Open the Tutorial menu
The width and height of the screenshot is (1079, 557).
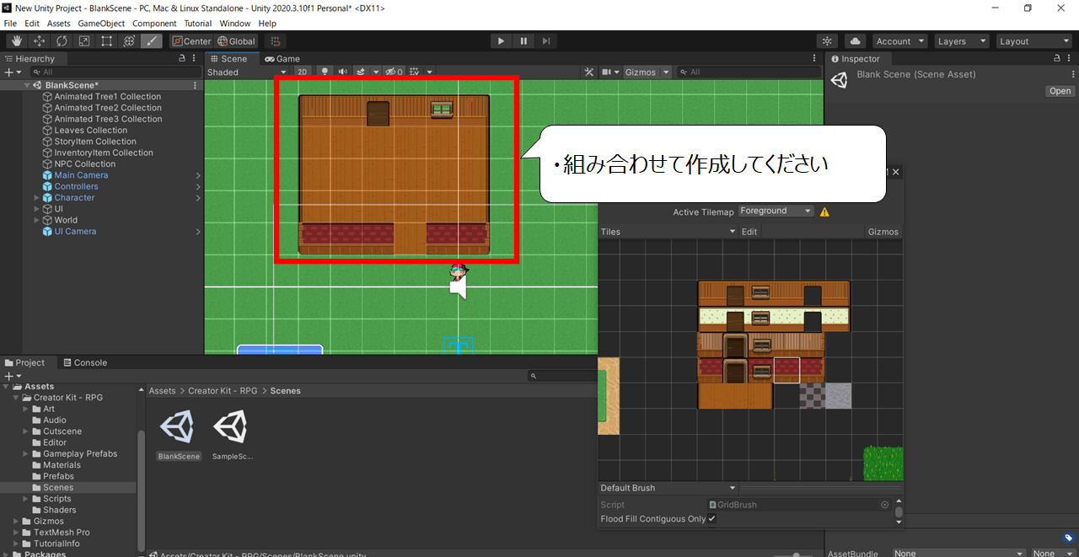(198, 24)
